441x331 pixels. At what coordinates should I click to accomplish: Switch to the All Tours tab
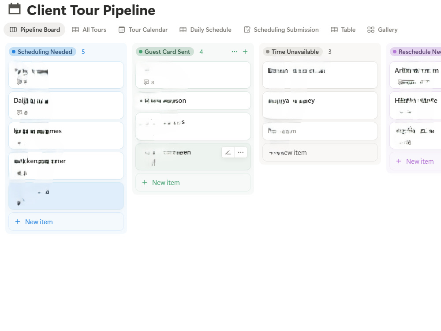(89, 30)
